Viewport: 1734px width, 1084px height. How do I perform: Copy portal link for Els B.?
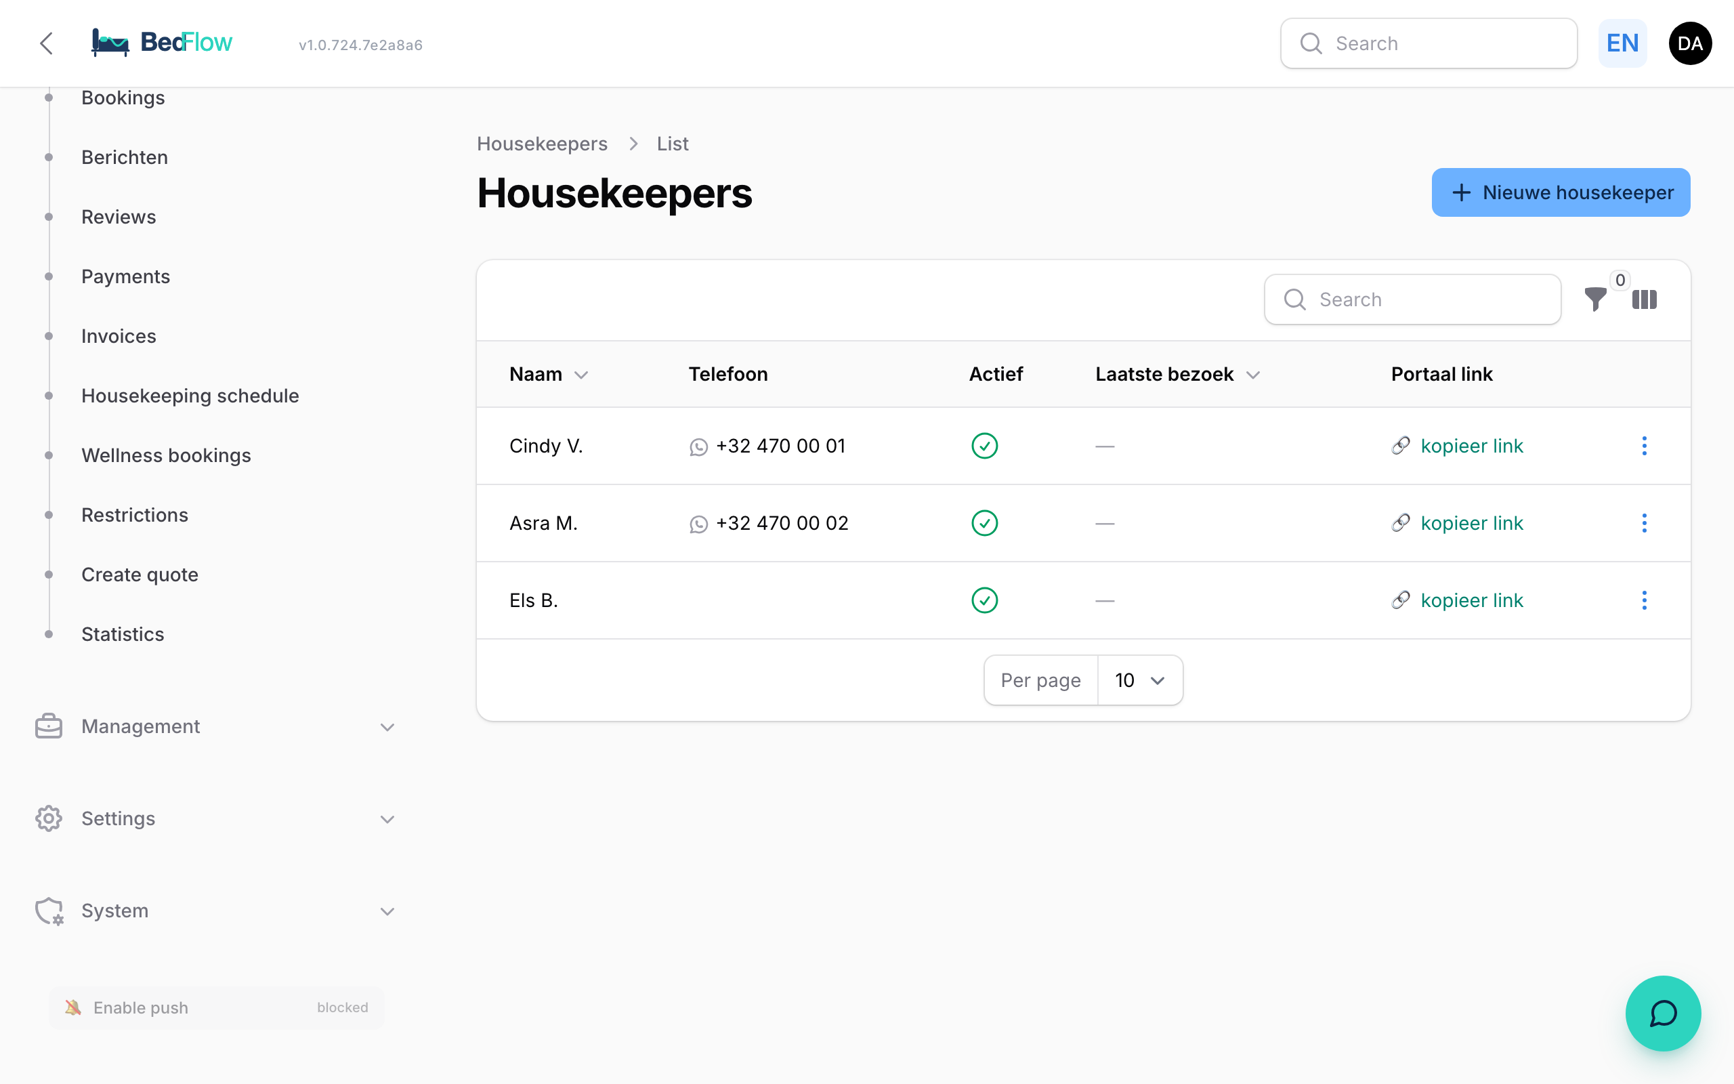click(x=1472, y=600)
